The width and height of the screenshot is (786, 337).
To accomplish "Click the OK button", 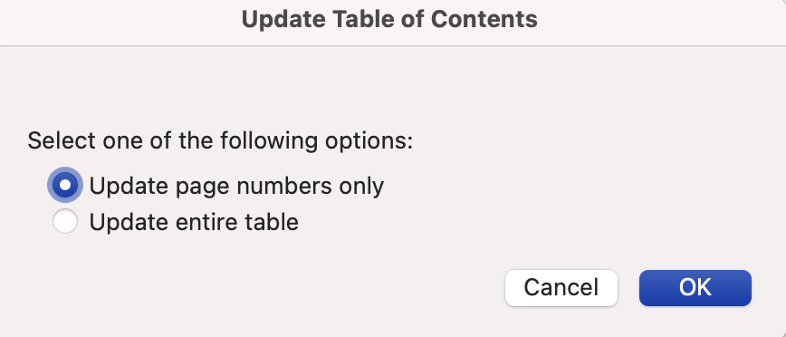I will click(695, 288).
